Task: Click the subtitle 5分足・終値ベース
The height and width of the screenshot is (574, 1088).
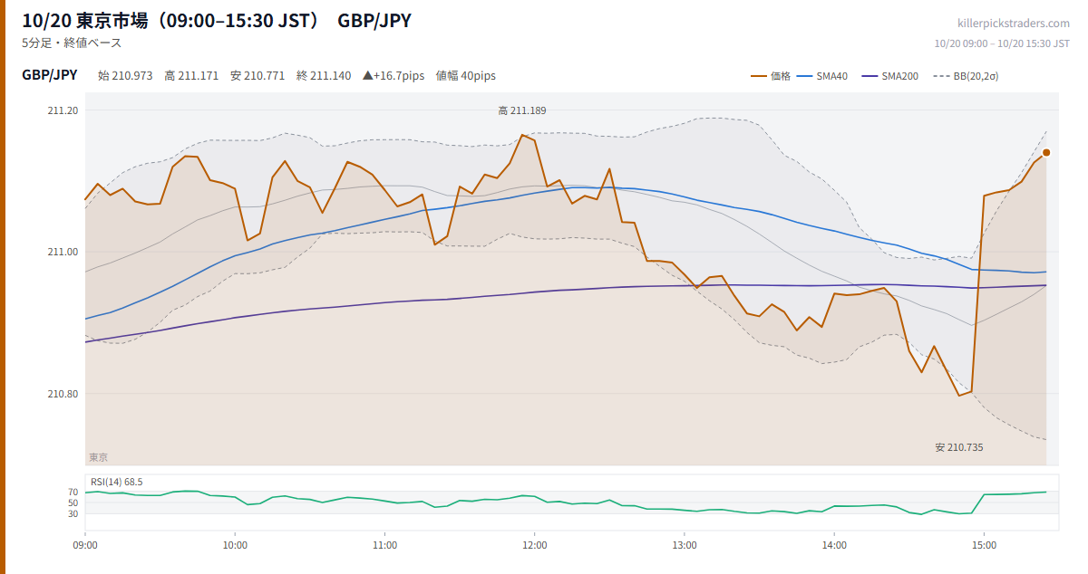Action: pos(72,43)
